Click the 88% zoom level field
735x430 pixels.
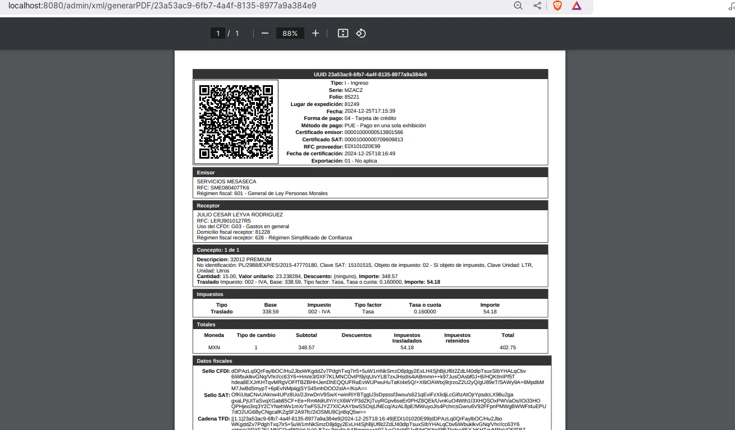coord(290,33)
